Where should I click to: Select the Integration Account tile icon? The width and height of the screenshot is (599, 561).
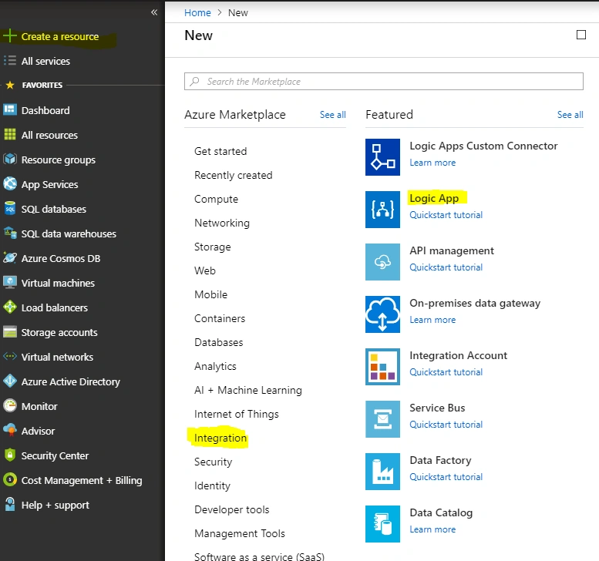tap(382, 367)
